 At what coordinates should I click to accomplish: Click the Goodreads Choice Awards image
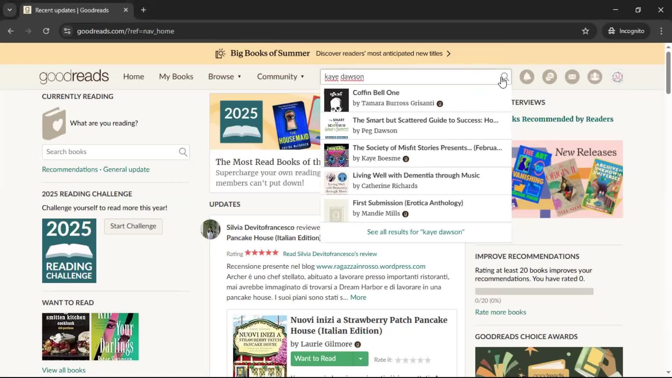point(549,362)
